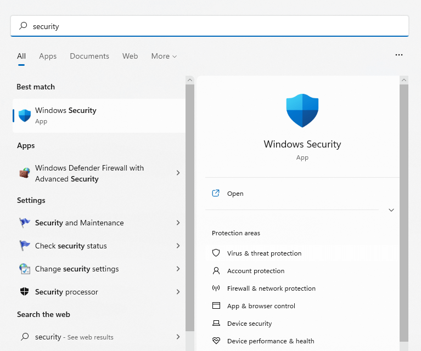Viewport: 421px width, 351px height.
Task: Open Firewall & network protection
Action: (x=271, y=288)
